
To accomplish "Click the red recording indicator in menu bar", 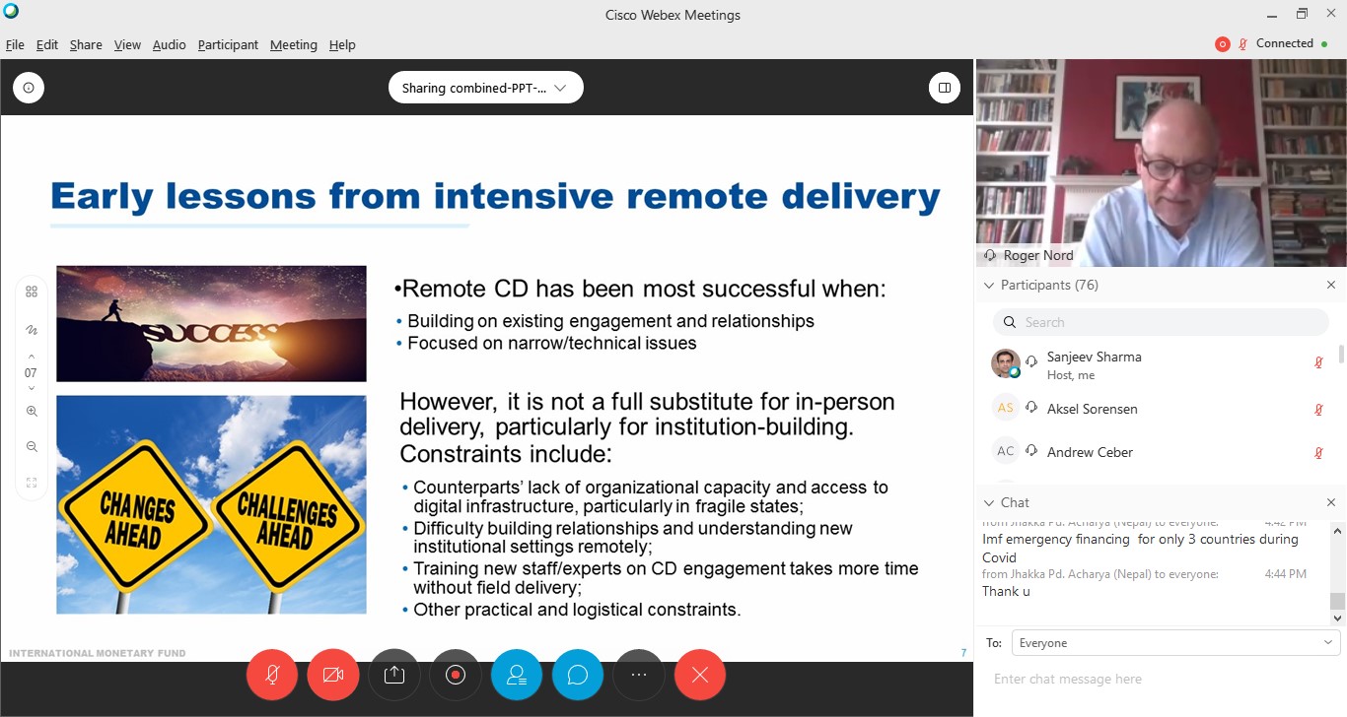I will tap(1223, 44).
